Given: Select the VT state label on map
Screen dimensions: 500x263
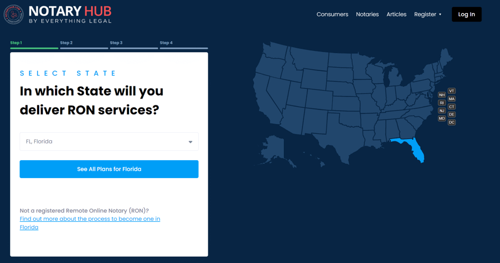Looking at the screenshot, I should 451,91.
